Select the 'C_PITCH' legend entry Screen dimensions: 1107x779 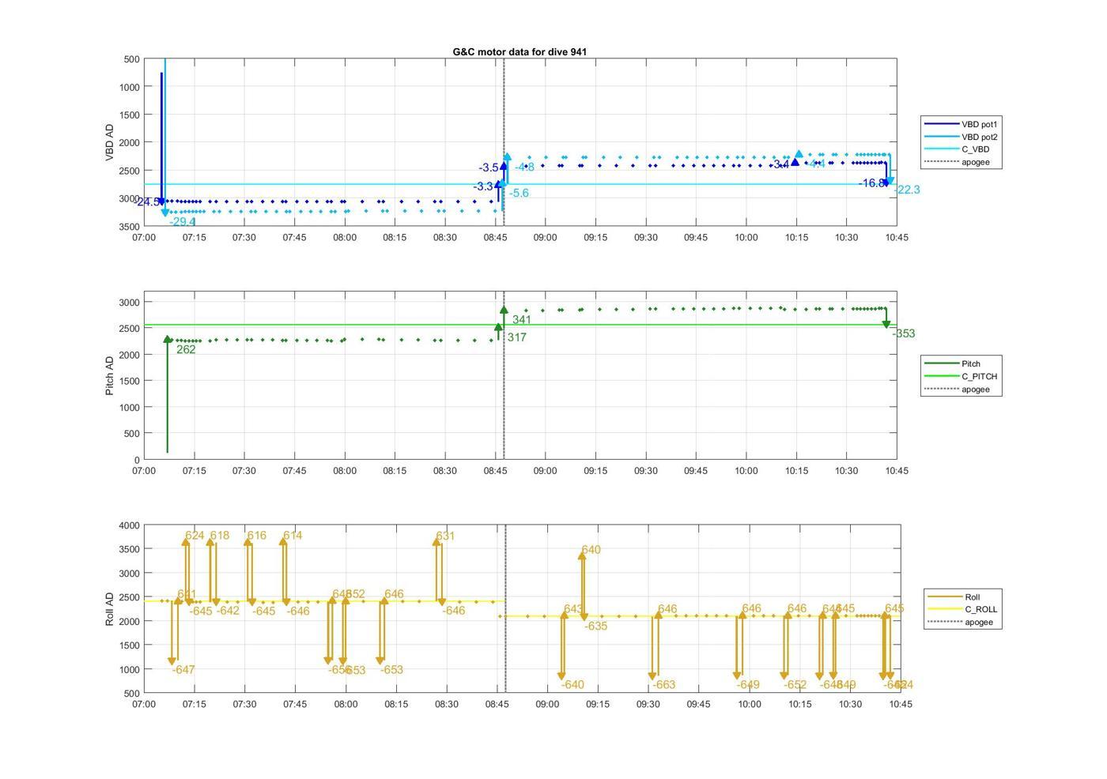point(962,376)
